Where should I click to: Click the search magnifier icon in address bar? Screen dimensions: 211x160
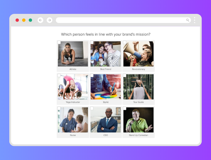pyautogui.click(x=188, y=20)
